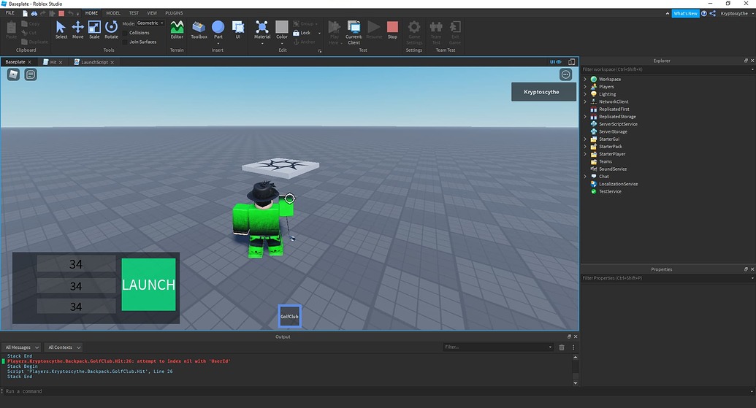Click the What's New button
Image resolution: width=756 pixels, height=408 pixels.
(685, 13)
